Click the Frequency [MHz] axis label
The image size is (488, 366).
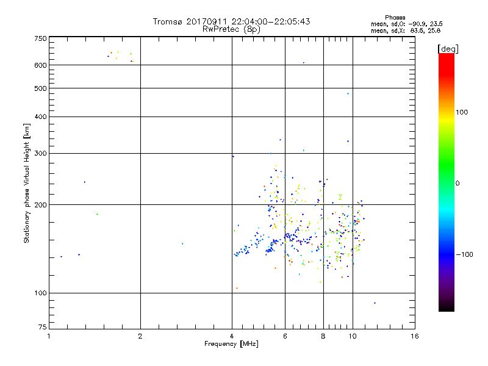[231, 344]
